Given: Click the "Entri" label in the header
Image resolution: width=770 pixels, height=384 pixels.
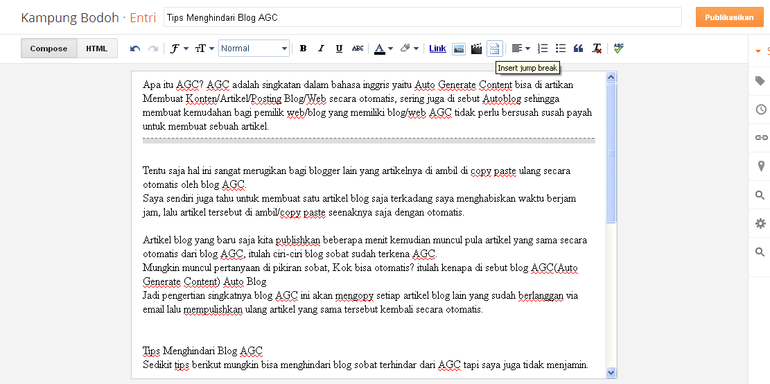Looking at the screenshot, I should (x=143, y=18).
